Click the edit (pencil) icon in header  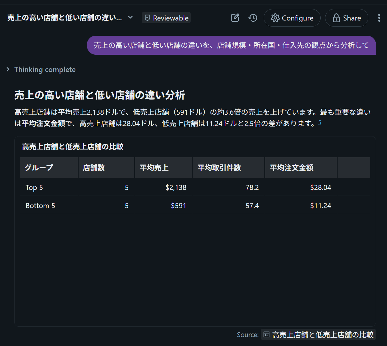[235, 18]
